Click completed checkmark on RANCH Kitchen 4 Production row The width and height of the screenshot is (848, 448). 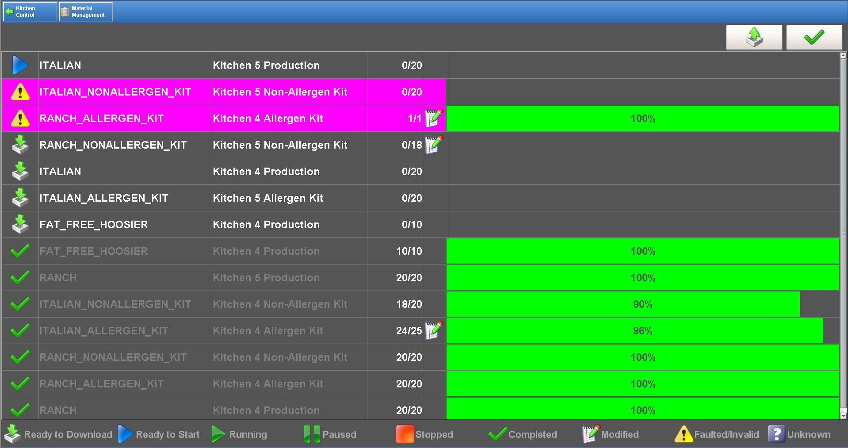coord(20,410)
